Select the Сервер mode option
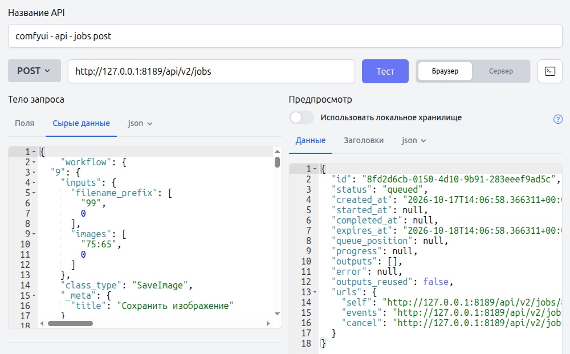570x354 pixels. pyautogui.click(x=500, y=71)
